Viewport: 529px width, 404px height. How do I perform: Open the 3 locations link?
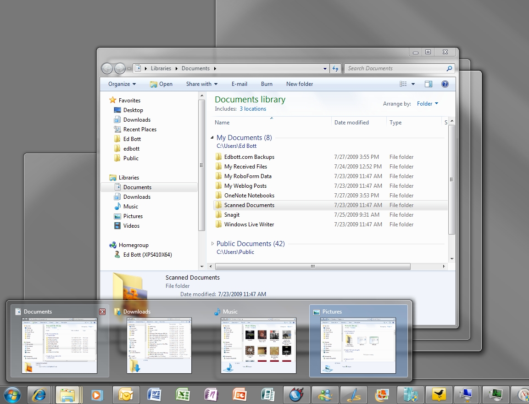(252, 109)
